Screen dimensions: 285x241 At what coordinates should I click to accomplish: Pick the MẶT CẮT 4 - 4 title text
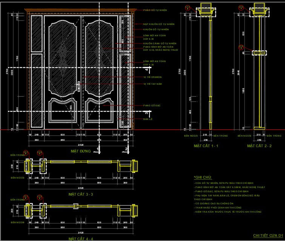(x=81, y=239)
